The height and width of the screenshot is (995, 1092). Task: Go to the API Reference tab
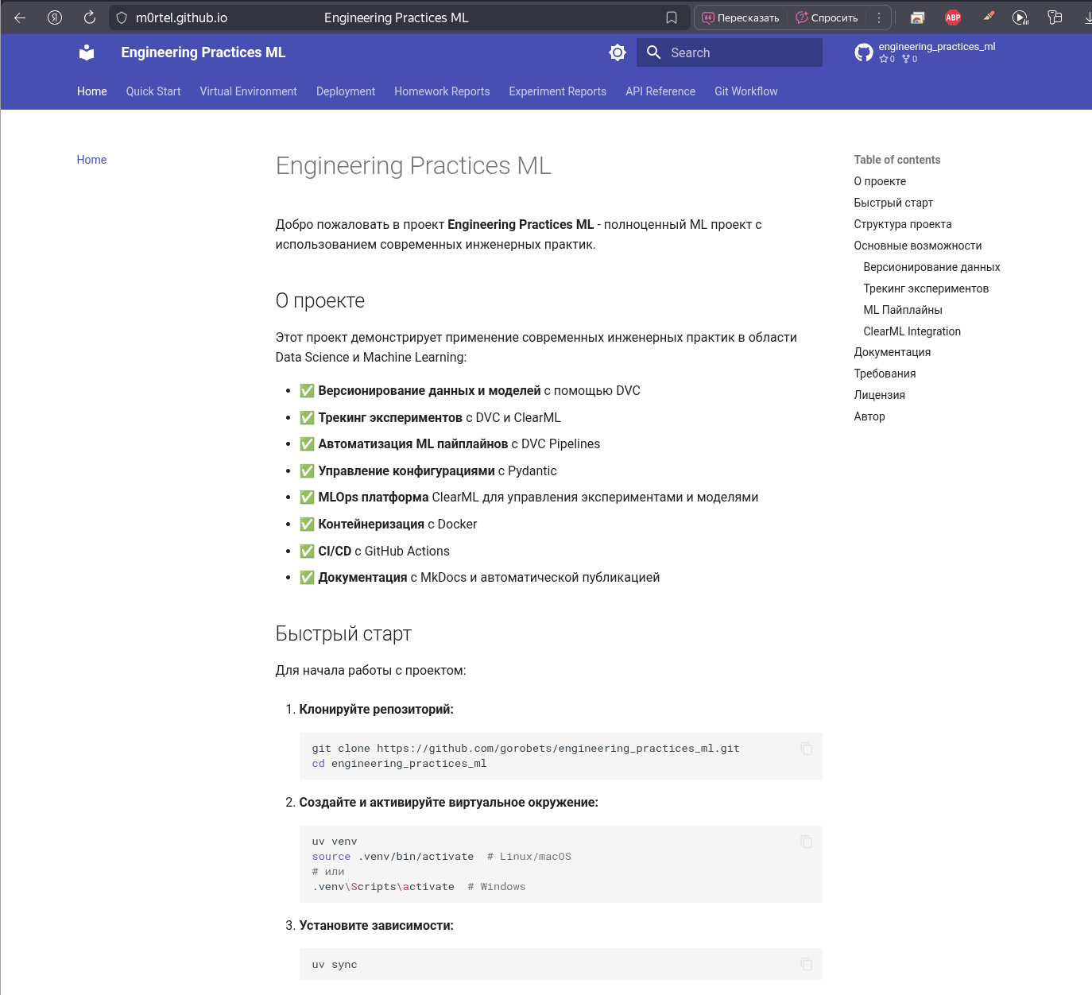point(660,91)
